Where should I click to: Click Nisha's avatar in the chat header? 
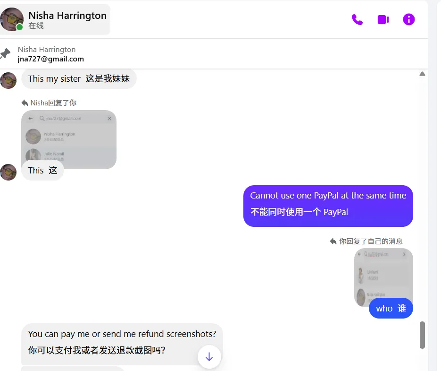pyautogui.click(x=11, y=19)
